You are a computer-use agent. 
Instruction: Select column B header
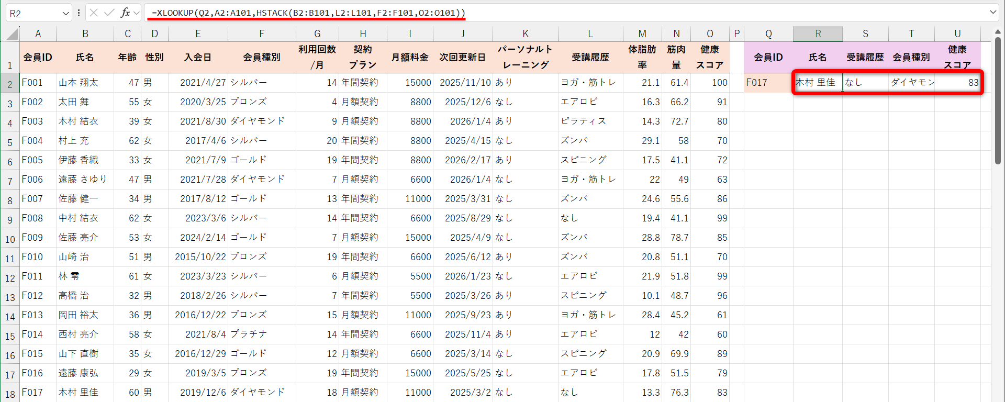point(85,34)
